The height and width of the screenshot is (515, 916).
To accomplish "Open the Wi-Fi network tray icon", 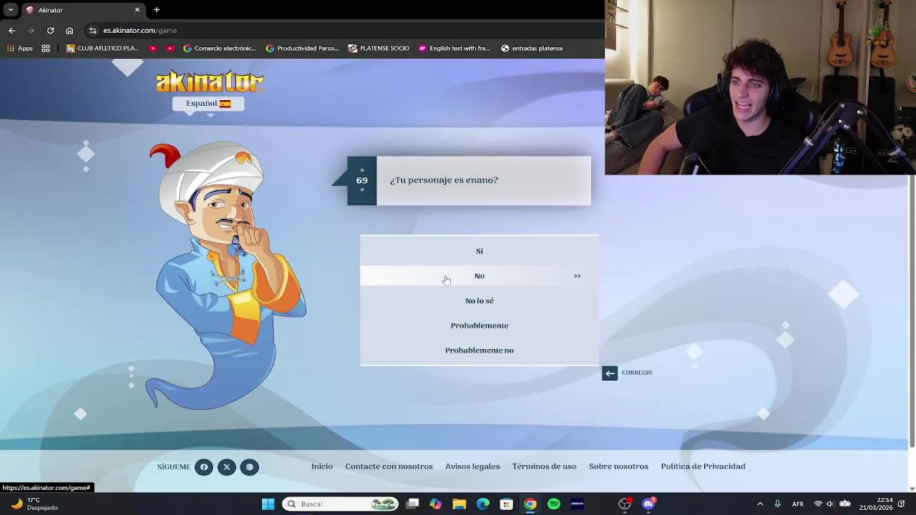I will point(818,504).
